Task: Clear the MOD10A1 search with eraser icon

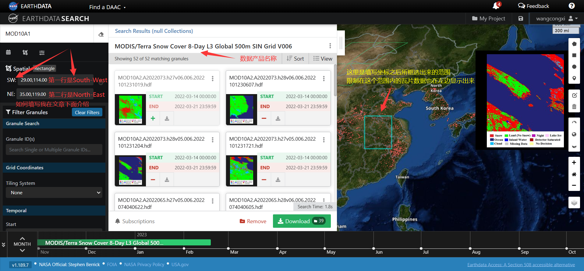Action: coord(101,34)
